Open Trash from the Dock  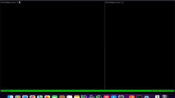coord(165,97)
